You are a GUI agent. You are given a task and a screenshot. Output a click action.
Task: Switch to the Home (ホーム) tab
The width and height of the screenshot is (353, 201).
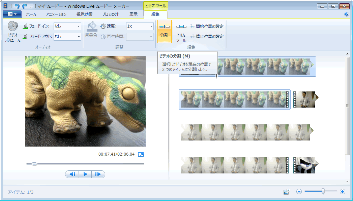(31, 14)
